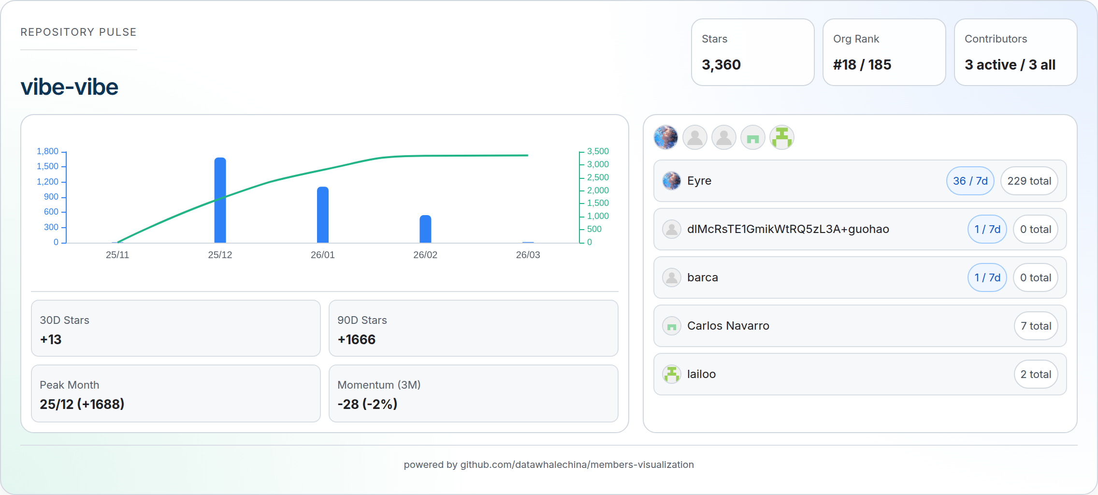Viewport: 1098px width, 495px height.
Task: Click the Momentum (3M) stat card
Action: (474, 393)
